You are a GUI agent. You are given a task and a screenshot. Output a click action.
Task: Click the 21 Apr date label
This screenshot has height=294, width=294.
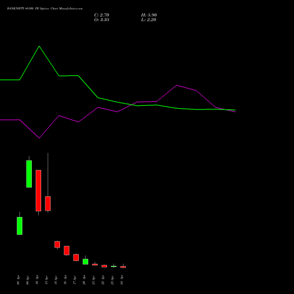pos(93,280)
